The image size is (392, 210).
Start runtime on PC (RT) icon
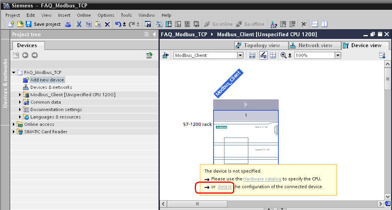coord(196,24)
